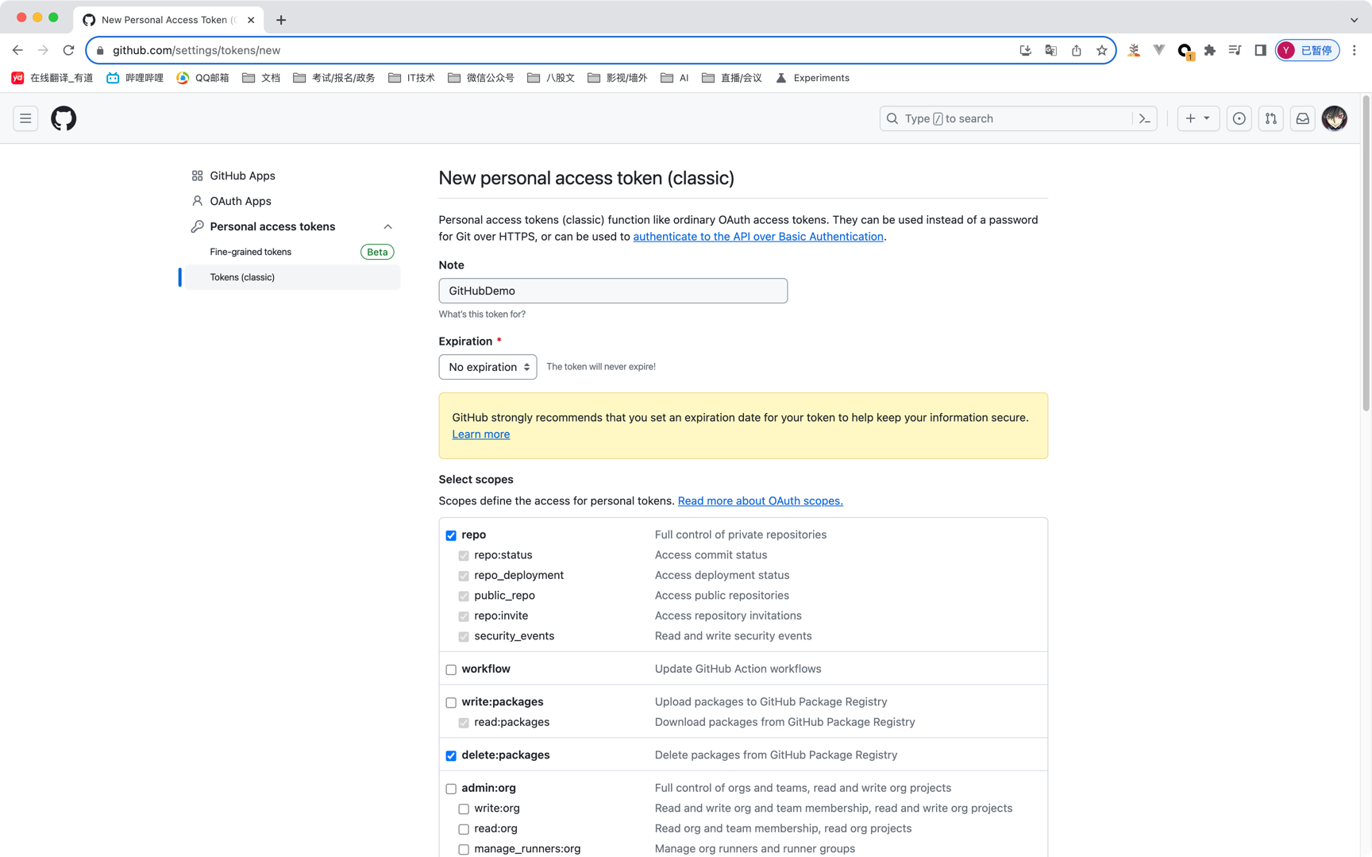Open the Expiration dropdown

[x=488, y=367]
